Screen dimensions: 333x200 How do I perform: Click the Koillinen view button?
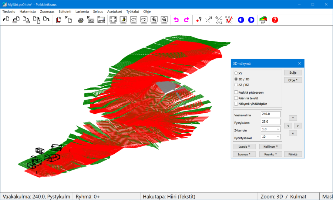click(270, 147)
